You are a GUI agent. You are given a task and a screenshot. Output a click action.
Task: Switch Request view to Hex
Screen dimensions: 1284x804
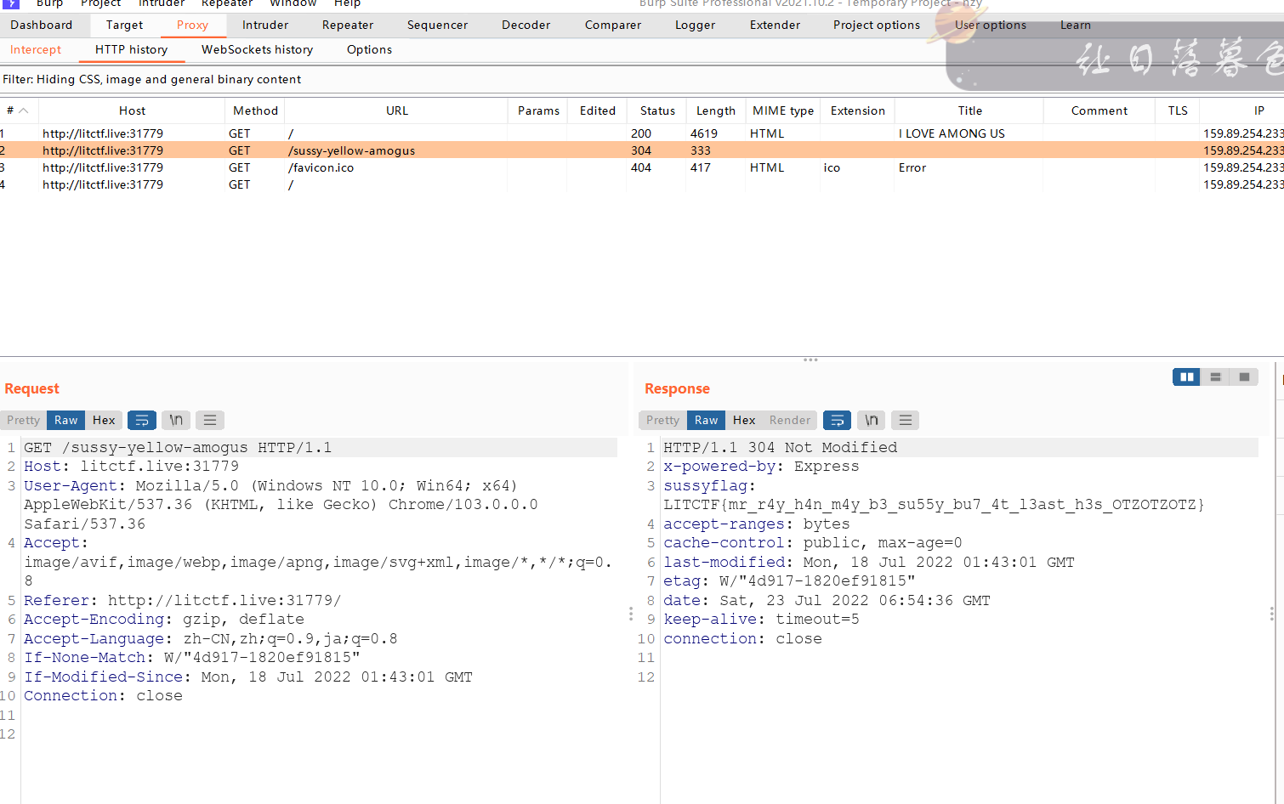click(x=104, y=420)
